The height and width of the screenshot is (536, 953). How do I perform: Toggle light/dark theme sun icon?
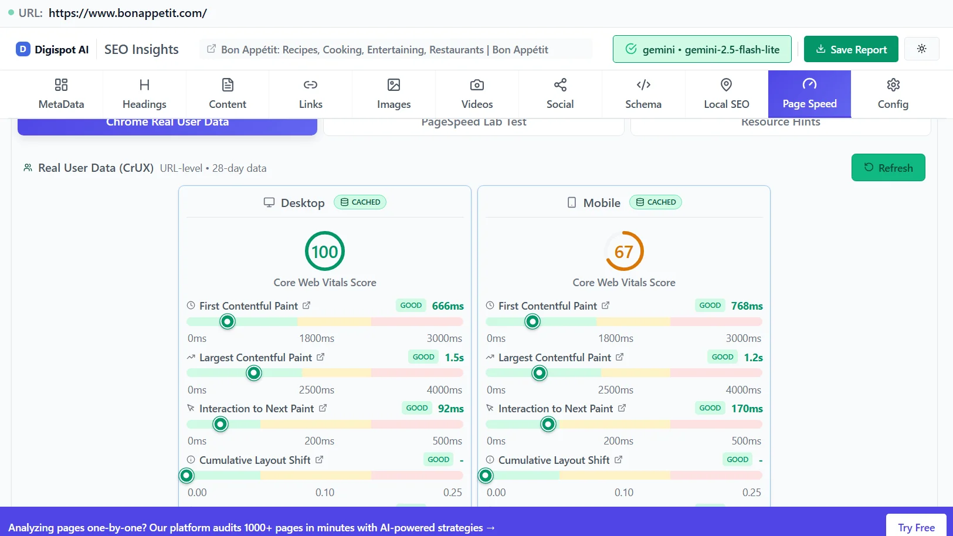922,49
